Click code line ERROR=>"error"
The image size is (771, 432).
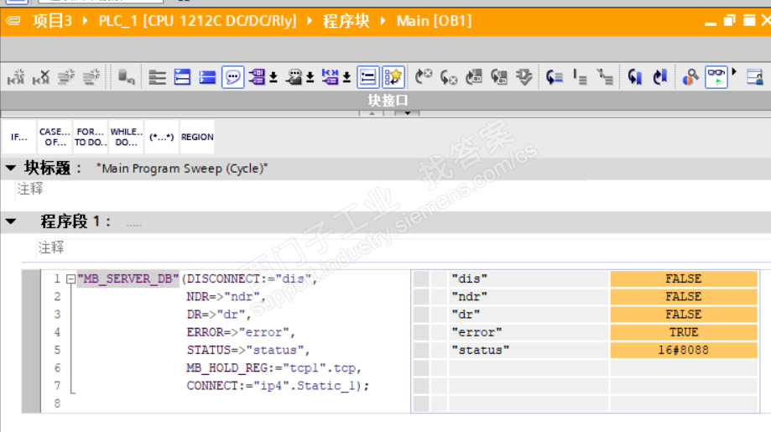[241, 332]
